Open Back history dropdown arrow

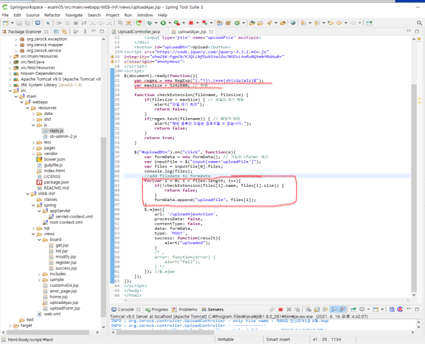[x=346, y=23]
